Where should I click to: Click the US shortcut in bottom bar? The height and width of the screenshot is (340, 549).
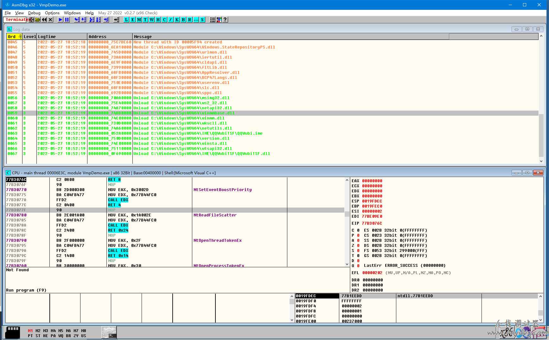(x=84, y=336)
